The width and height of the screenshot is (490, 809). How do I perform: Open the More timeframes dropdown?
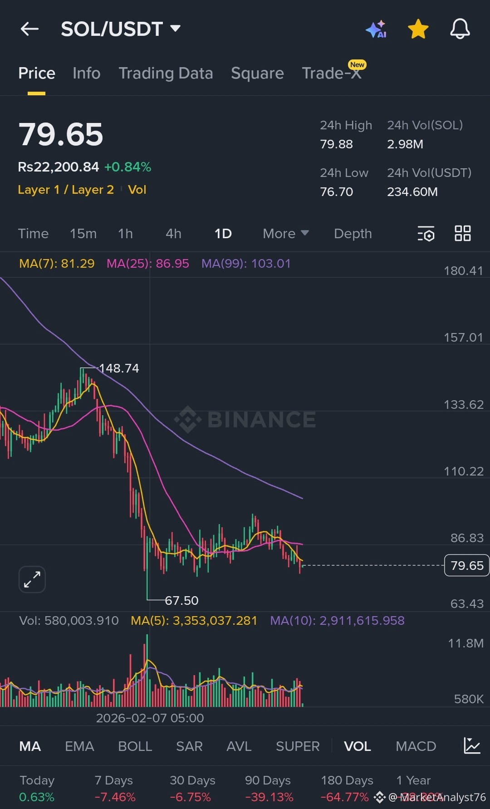(286, 234)
